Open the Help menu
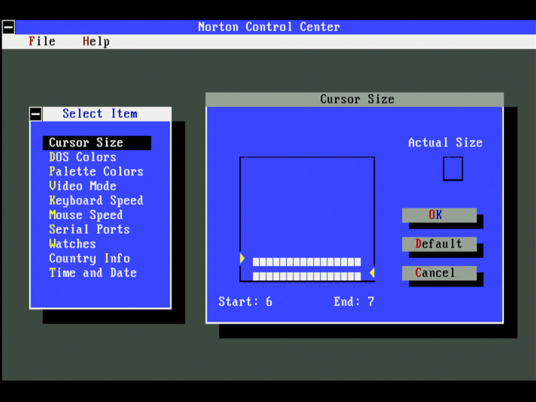Screen dimensions: 536x402 tap(96, 42)
